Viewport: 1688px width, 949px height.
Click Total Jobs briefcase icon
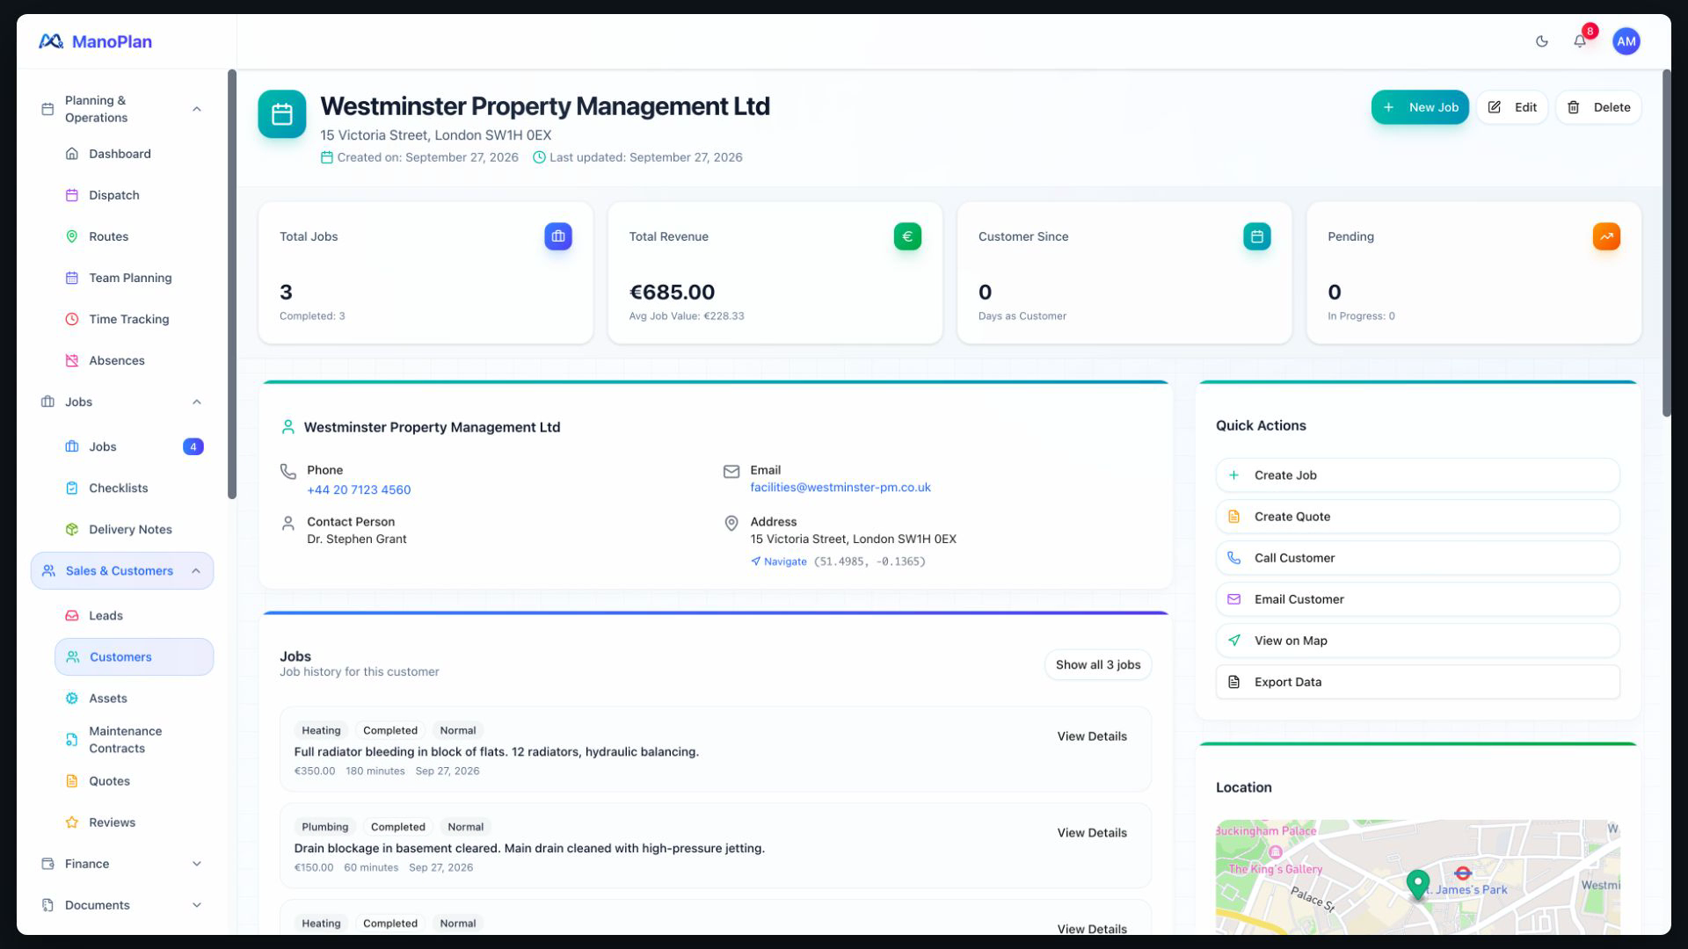coord(557,236)
